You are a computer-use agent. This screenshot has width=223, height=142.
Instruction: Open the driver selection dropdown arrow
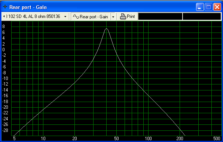point(65,16)
